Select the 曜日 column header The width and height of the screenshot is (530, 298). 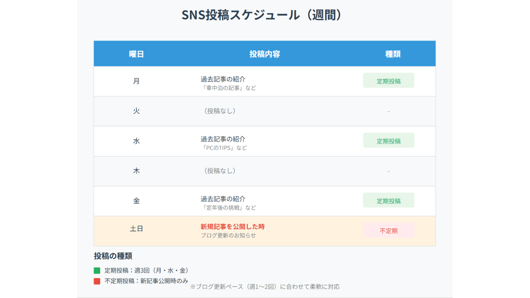point(136,54)
